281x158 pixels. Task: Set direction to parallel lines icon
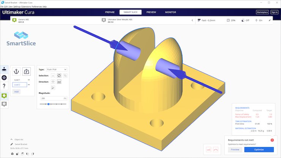point(59,82)
